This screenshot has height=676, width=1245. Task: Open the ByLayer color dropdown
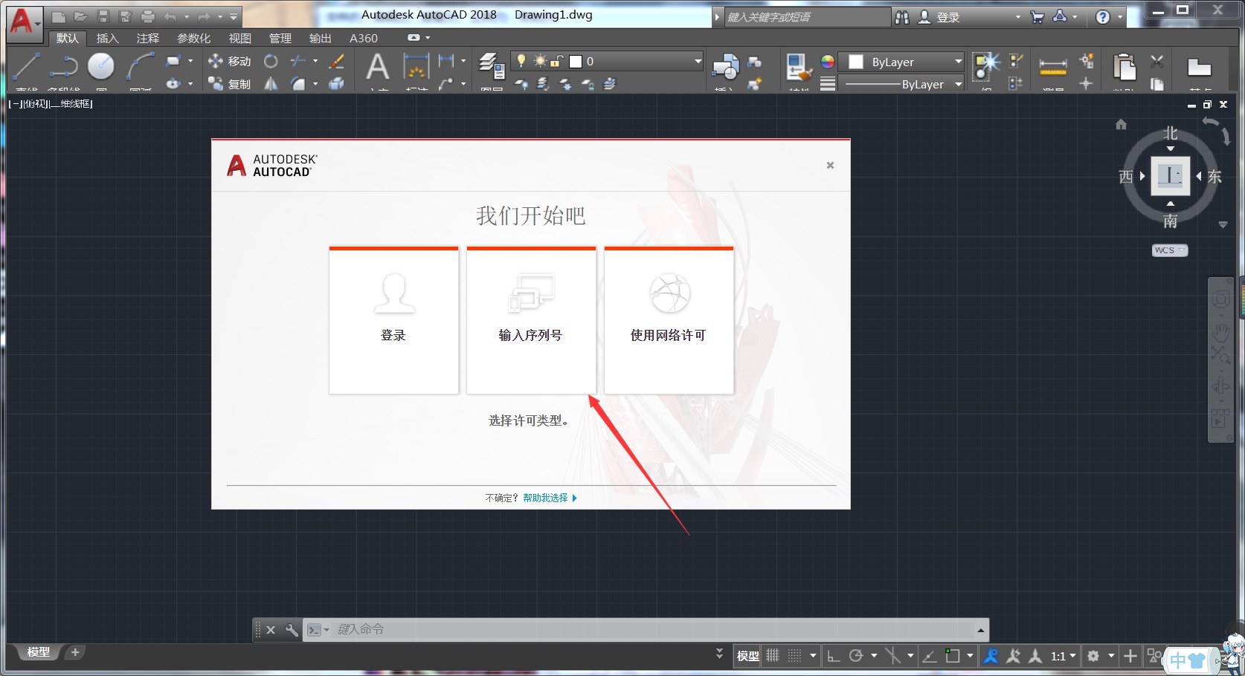(958, 62)
